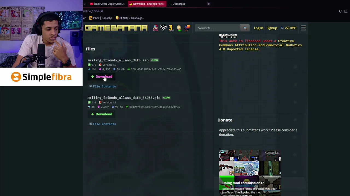Open the Creative Commons license link

coord(260,45)
